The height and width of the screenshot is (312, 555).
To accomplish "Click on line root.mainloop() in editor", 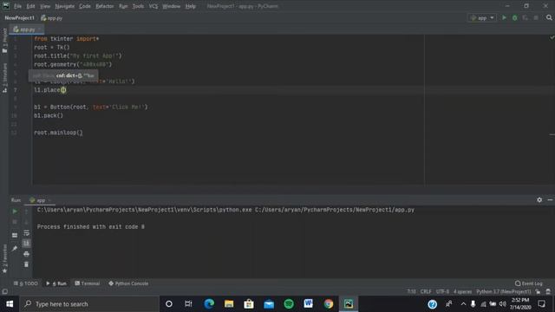I will point(58,133).
